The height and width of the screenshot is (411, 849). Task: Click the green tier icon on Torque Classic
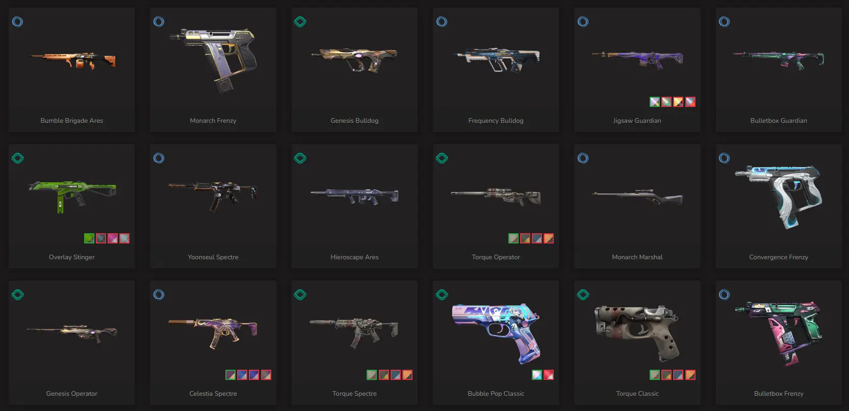pos(583,294)
